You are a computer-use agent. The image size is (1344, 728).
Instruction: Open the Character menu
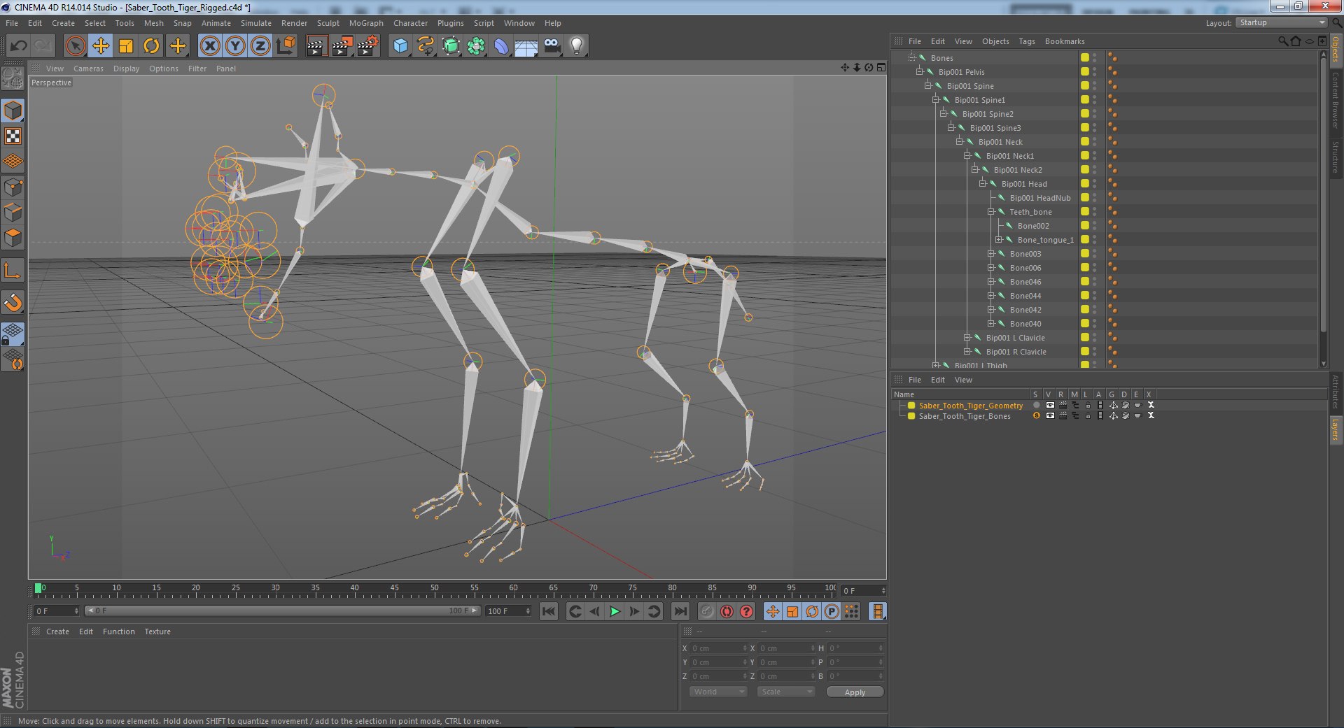pyautogui.click(x=410, y=23)
